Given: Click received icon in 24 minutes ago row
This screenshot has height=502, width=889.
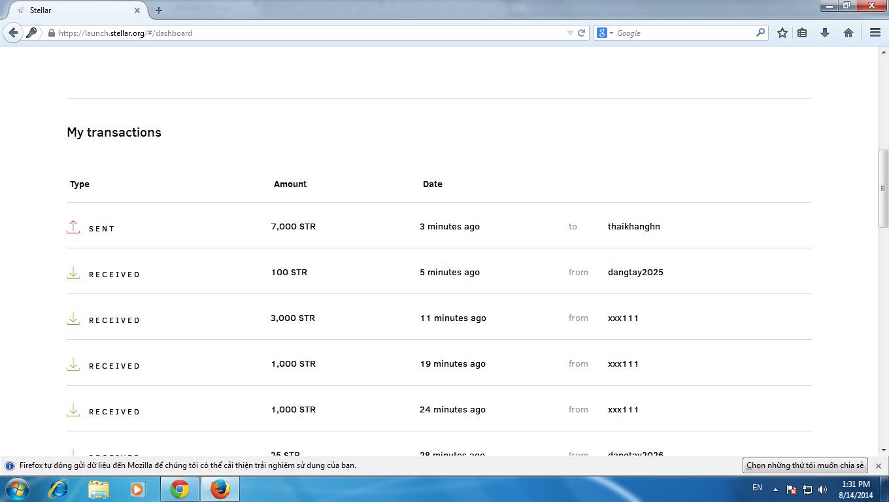Looking at the screenshot, I should click(x=73, y=410).
